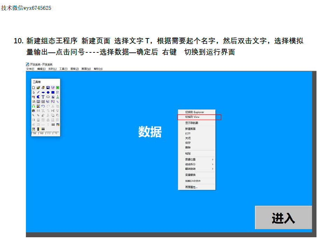Select the rounded button shape tool

coord(48,97)
